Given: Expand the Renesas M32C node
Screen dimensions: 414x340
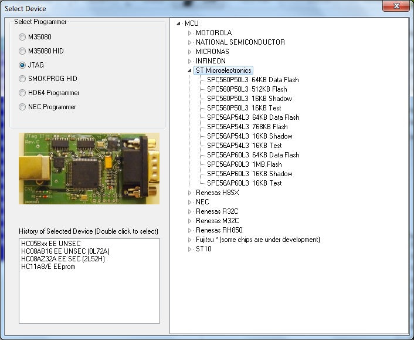Looking at the screenshot, I should 189,221.
